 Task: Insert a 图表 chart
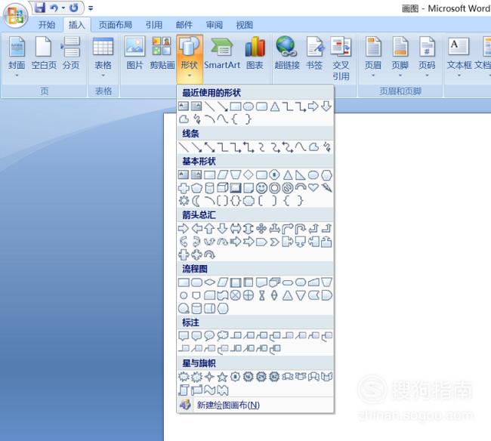click(x=255, y=53)
